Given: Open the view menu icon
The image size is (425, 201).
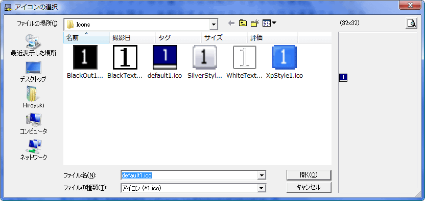Looking at the screenshot, I should 269,24.
